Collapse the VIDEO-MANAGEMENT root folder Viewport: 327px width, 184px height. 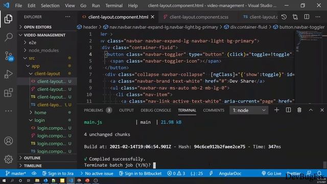(x=42, y=35)
